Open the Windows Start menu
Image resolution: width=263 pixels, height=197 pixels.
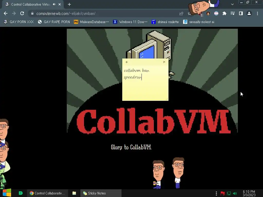(7, 193)
